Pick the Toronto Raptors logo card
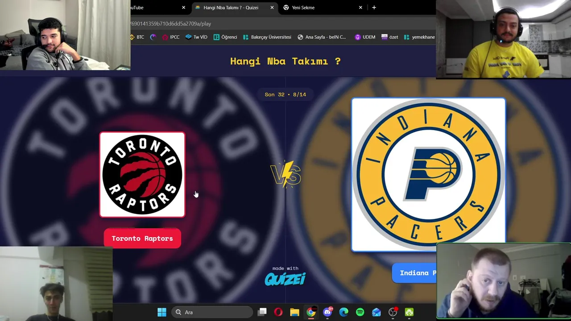Image resolution: width=571 pixels, height=321 pixels. click(x=142, y=174)
